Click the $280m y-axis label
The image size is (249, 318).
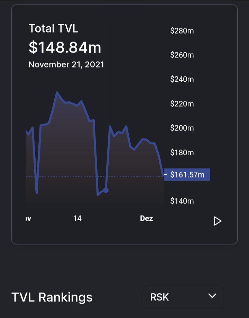[x=182, y=31]
